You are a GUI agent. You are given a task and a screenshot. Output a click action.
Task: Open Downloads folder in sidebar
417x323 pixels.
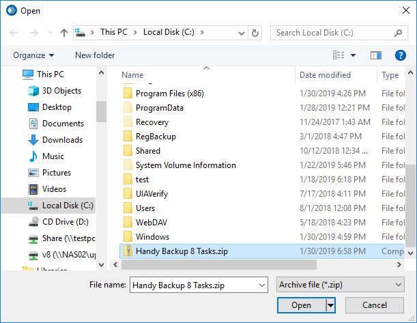[x=62, y=140]
